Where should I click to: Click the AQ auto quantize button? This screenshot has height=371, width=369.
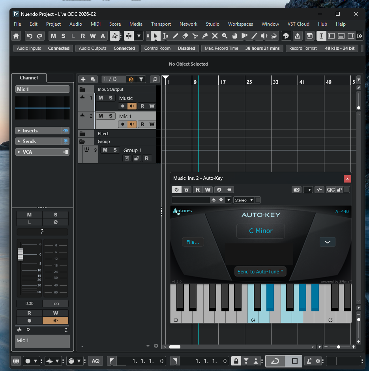(96, 361)
